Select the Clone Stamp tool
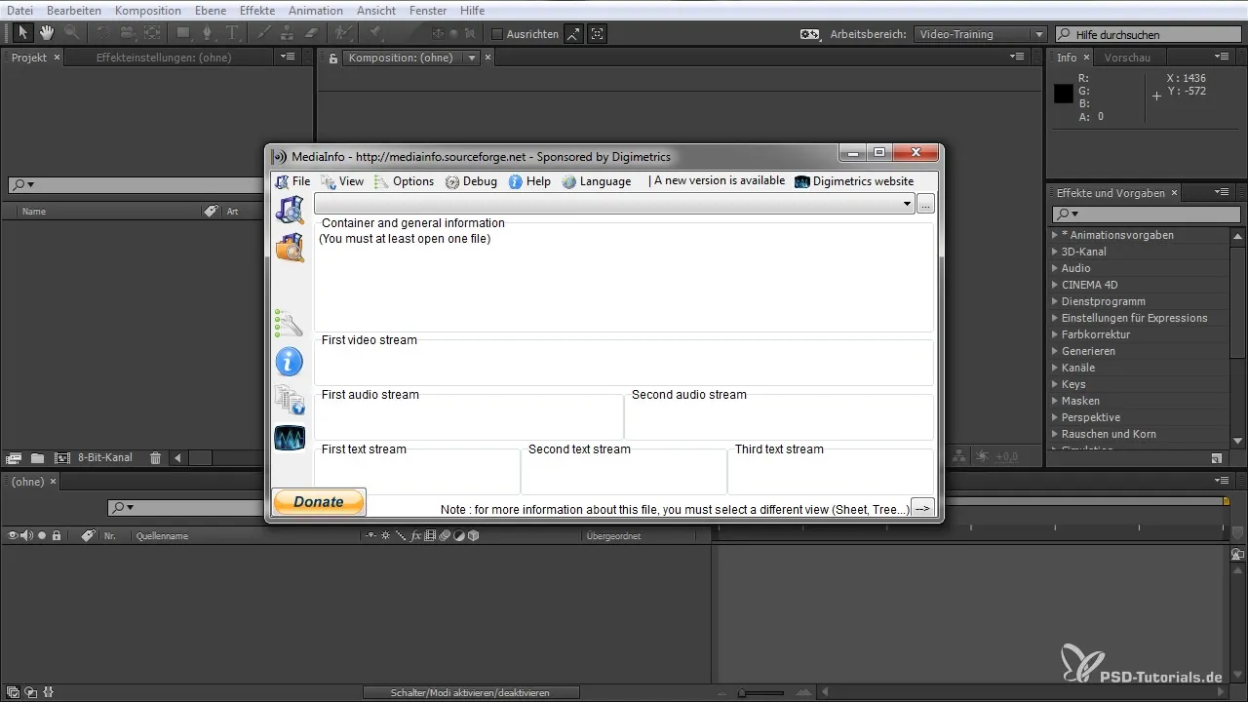The image size is (1248, 702). tap(288, 33)
